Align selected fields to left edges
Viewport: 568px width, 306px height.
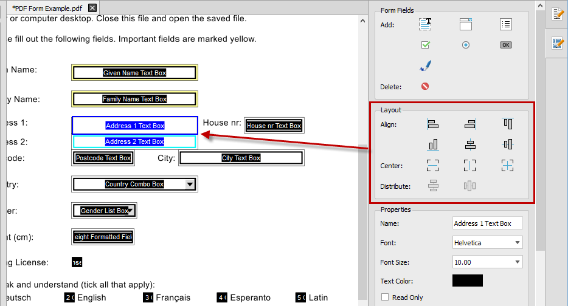tap(432, 124)
